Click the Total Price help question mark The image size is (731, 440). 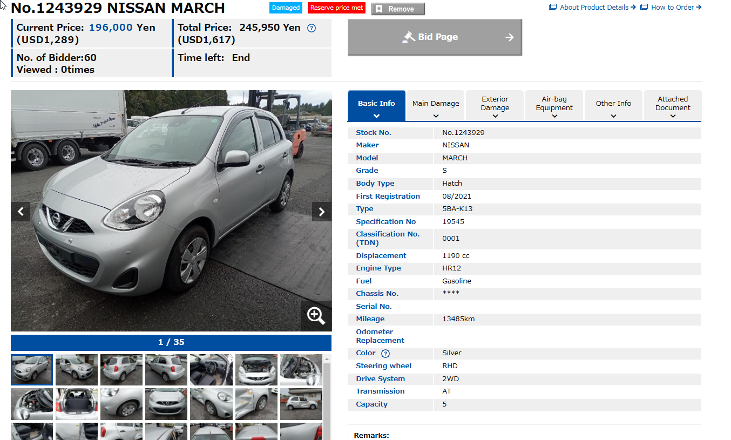click(312, 28)
